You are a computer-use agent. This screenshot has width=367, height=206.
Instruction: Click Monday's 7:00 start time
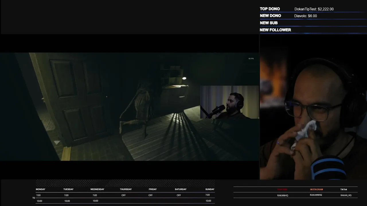38,195
